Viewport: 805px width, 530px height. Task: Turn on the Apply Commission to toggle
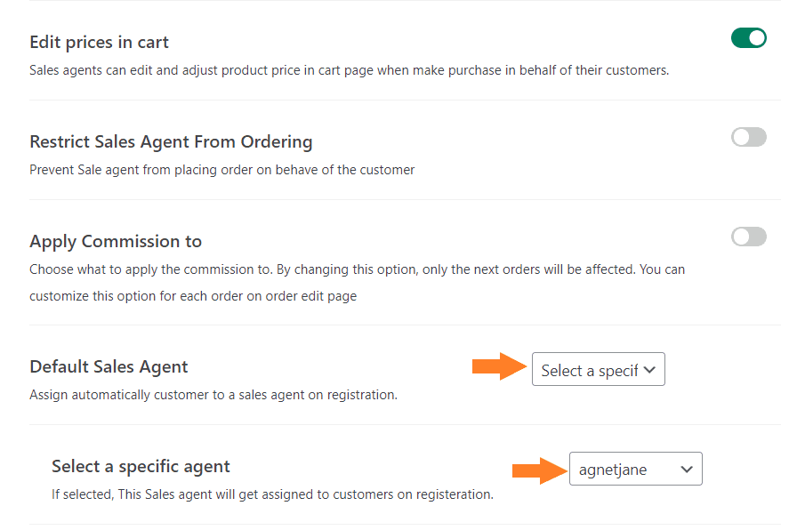coord(749,237)
